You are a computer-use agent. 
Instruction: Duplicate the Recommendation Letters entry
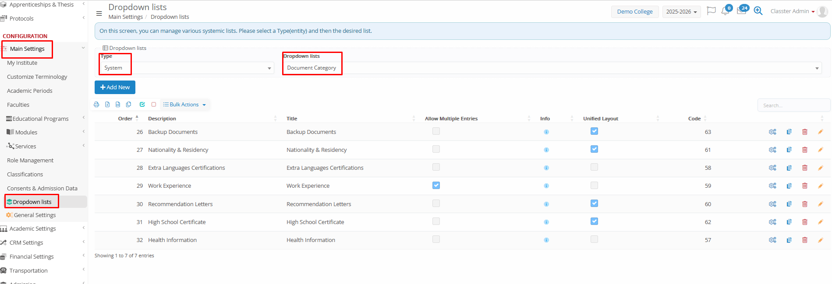coord(789,204)
